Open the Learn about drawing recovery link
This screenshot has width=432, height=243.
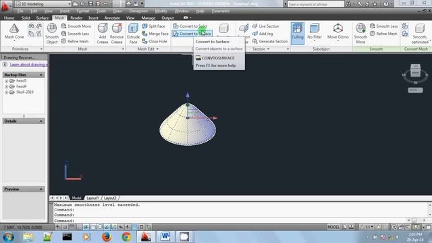pyautogui.click(x=28, y=65)
